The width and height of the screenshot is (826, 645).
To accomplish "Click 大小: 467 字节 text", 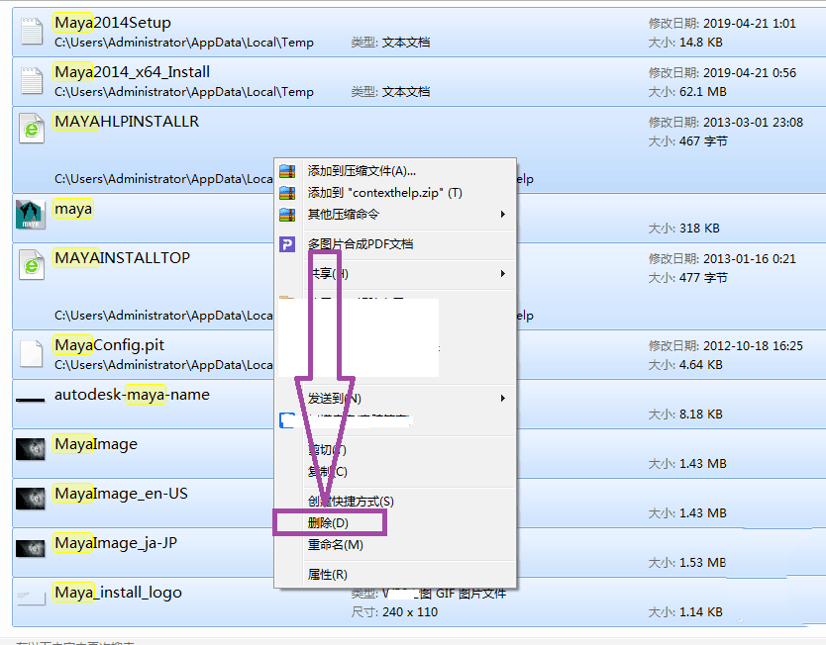I will 688,141.
